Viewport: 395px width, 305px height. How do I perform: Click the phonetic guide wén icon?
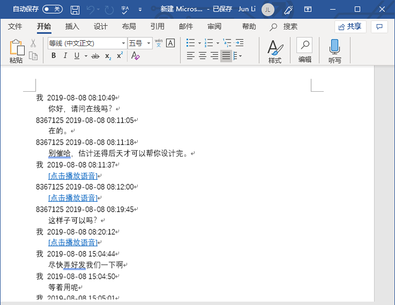[159, 43]
